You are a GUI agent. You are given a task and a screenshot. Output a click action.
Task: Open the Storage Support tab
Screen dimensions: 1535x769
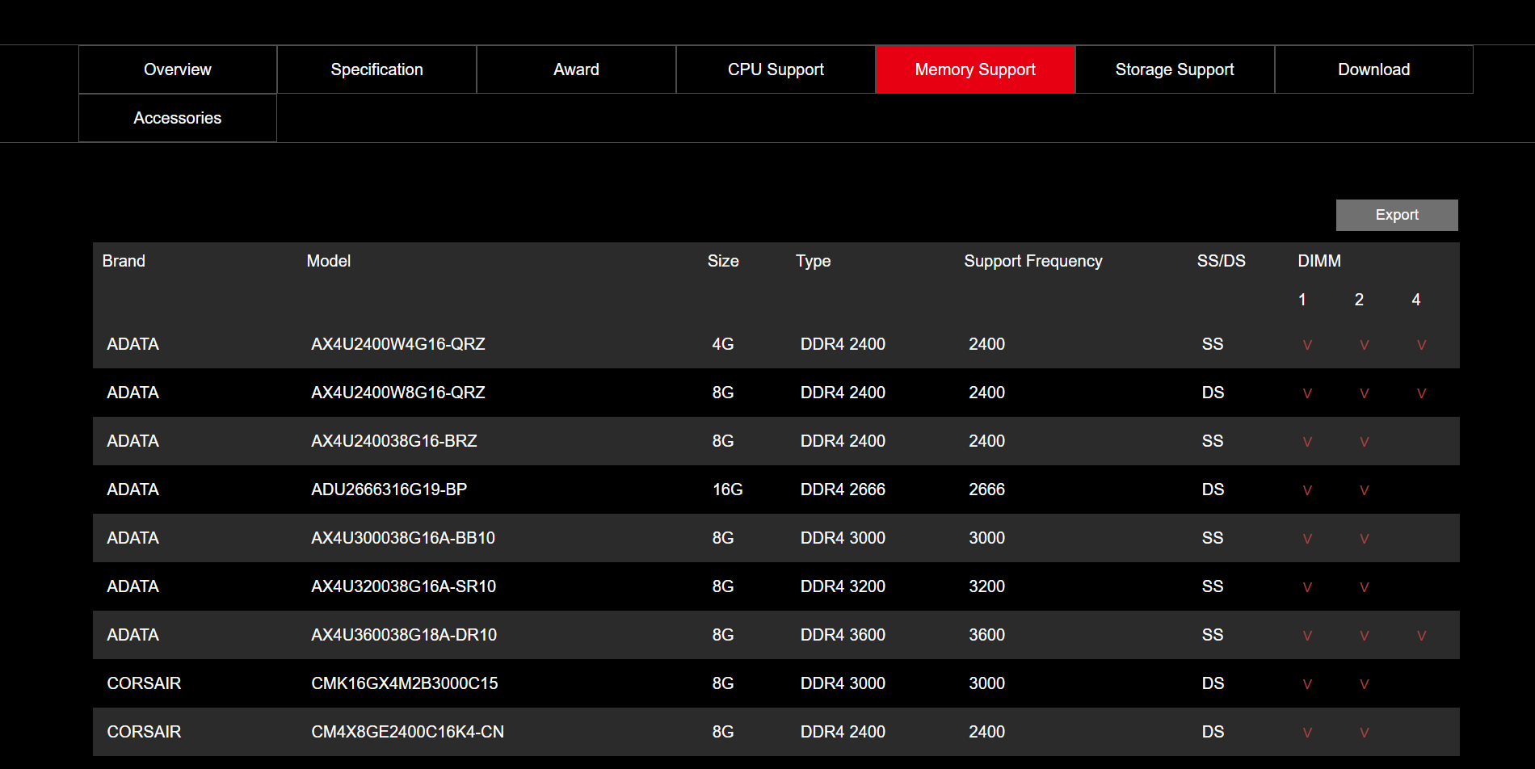click(1175, 69)
